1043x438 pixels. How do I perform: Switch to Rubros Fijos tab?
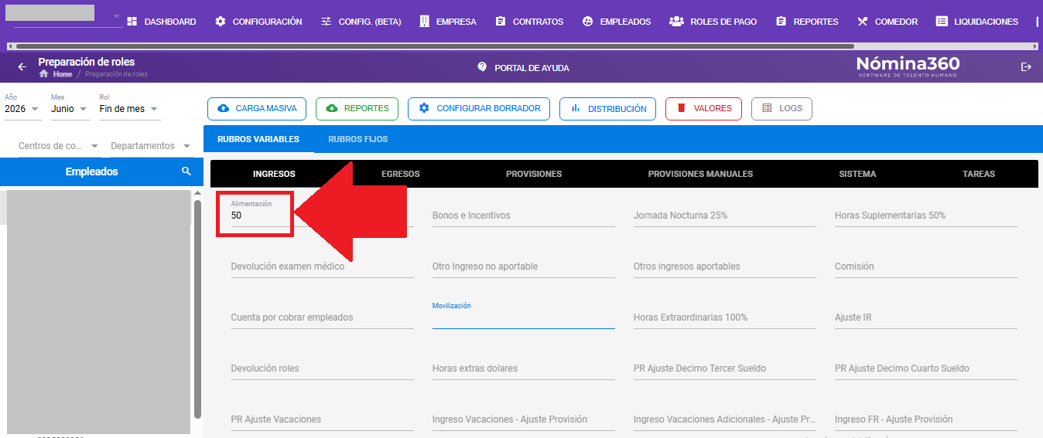click(x=358, y=140)
